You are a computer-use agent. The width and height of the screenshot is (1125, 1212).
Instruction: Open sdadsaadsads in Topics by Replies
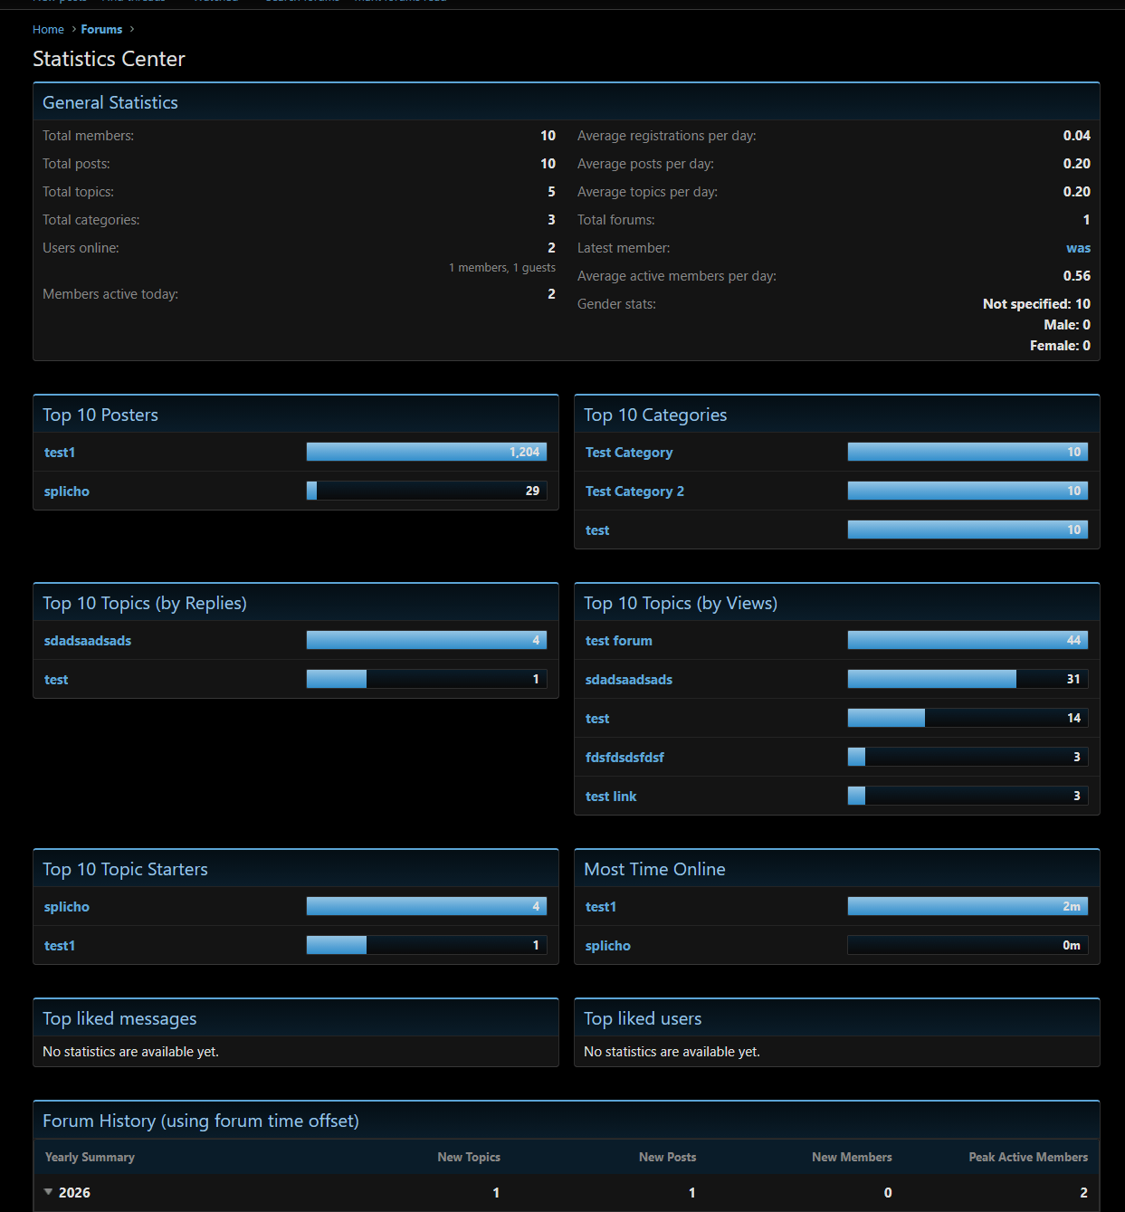pos(88,641)
